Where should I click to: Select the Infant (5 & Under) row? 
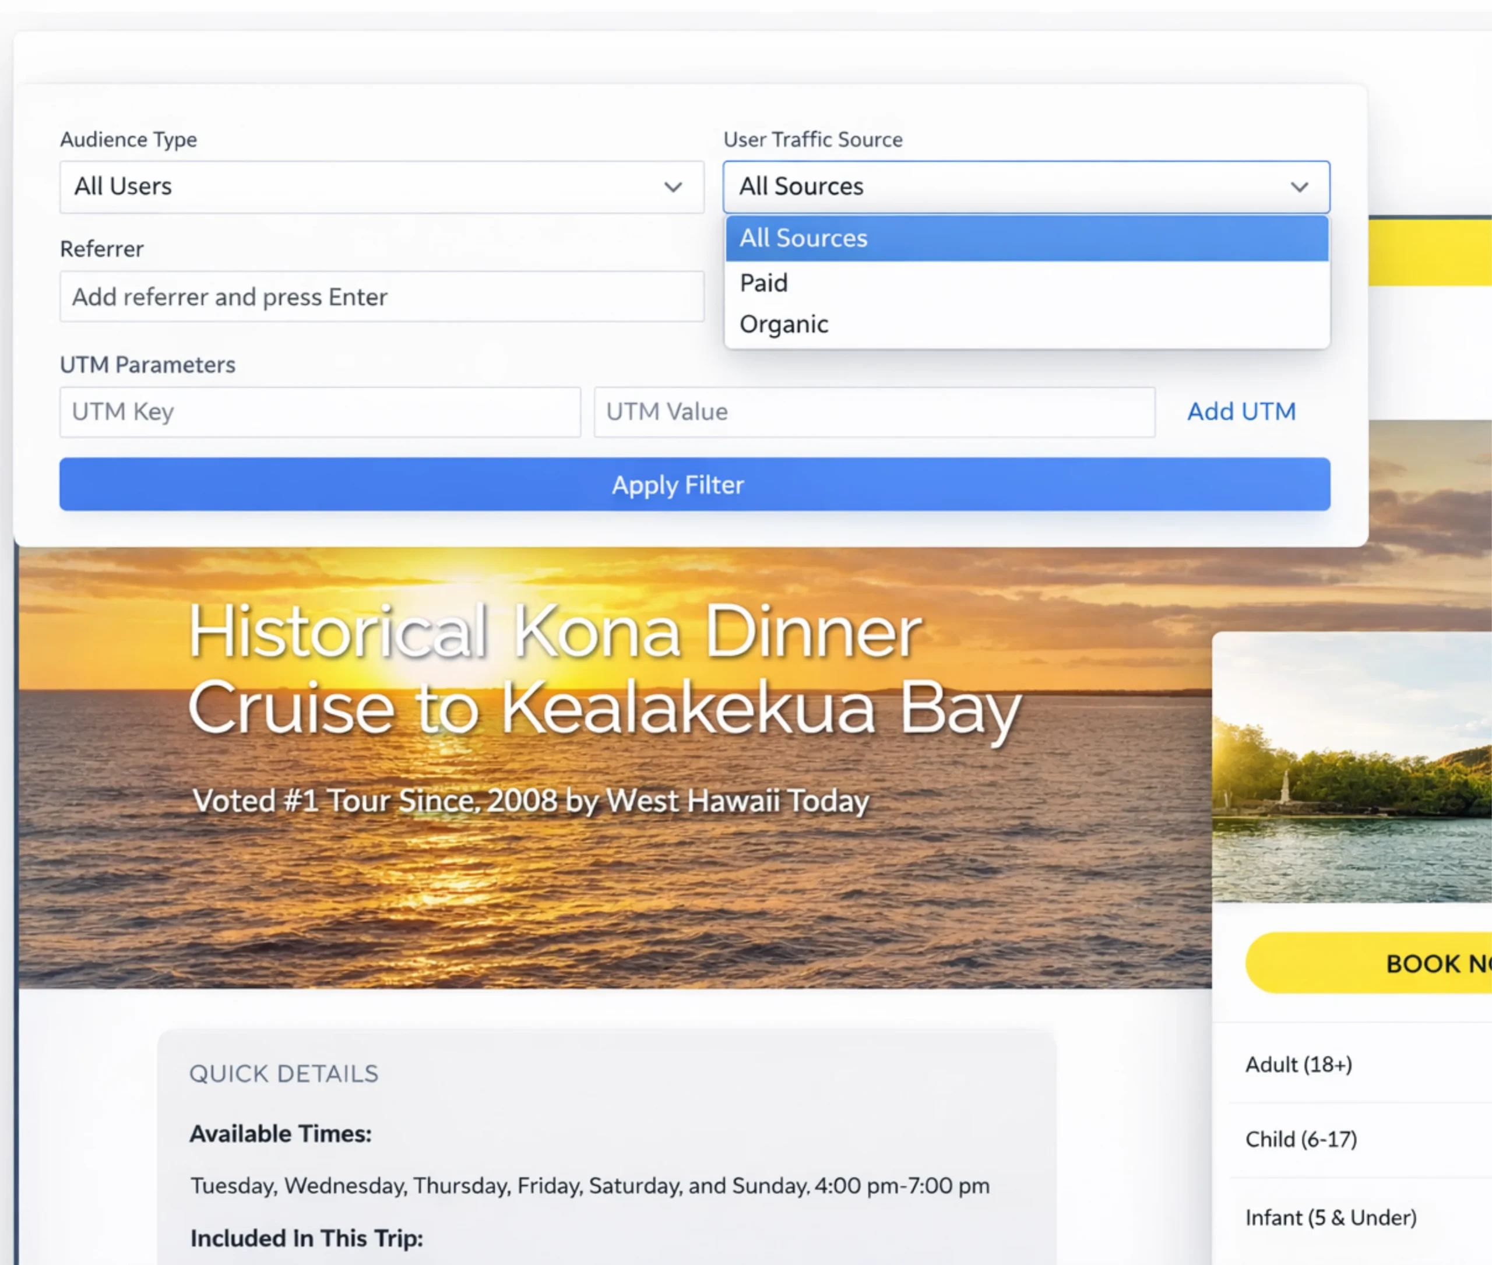point(1331,1218)
